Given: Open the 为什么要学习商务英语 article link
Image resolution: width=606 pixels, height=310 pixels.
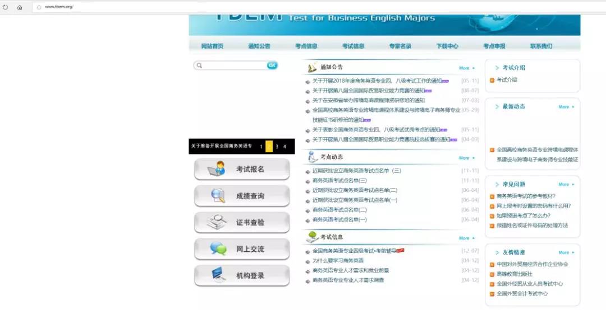Looking at the screenshot, I should coord(338,261).
